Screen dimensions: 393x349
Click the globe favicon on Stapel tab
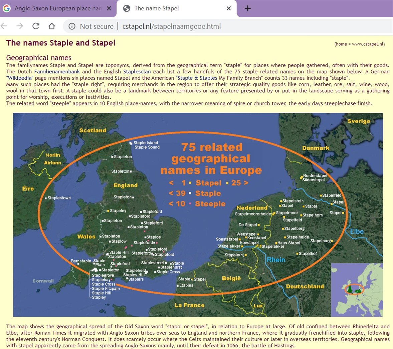pyautogui.click(x=127, y=8)
